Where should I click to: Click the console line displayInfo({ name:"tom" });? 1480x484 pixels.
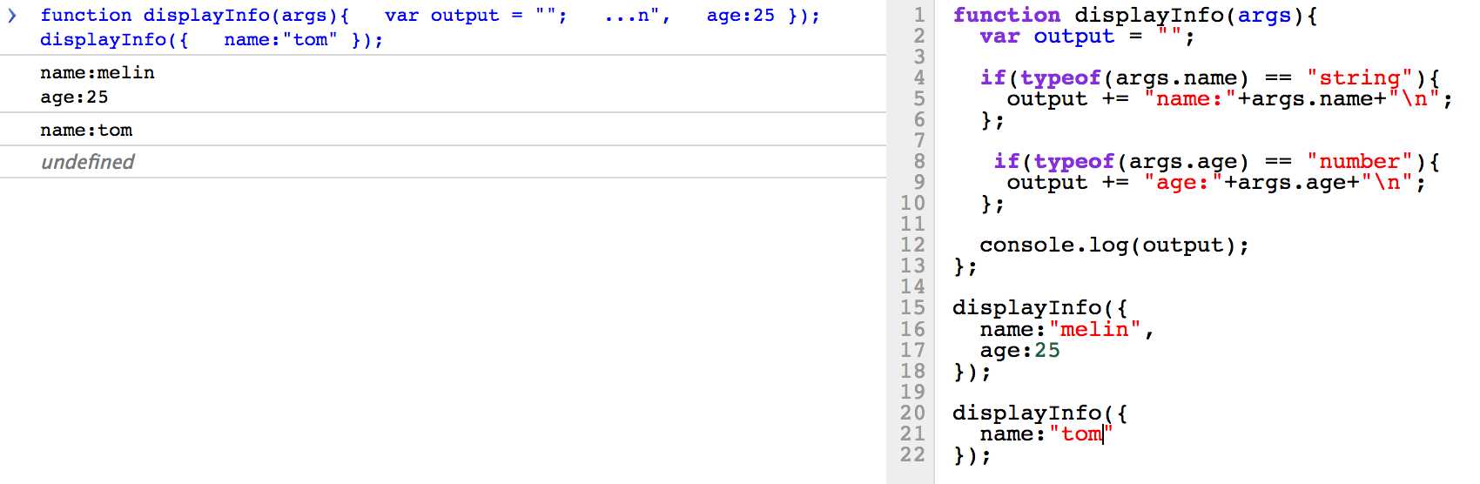click(x=212, y=40)
